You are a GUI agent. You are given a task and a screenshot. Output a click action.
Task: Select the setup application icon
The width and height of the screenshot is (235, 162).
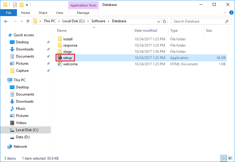point(60,58)
